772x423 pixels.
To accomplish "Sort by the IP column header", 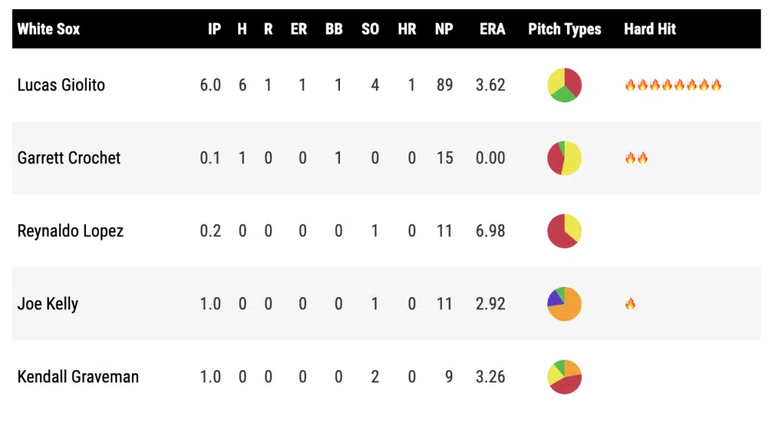I will tap(214, 29).
